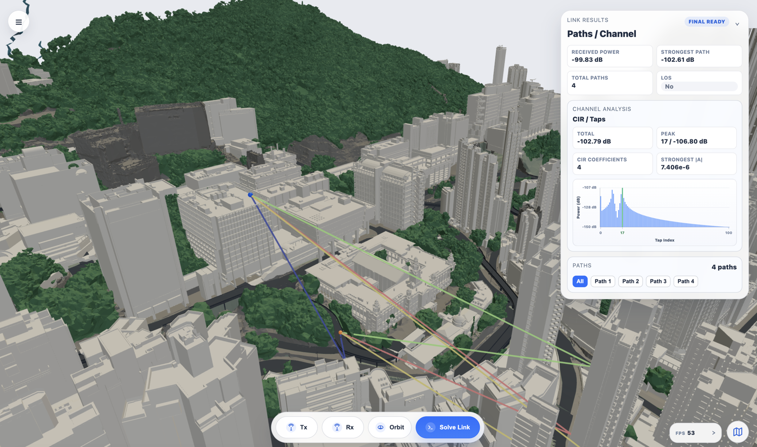Collapse the Link Results panel chevron

[x=737, y=24]
